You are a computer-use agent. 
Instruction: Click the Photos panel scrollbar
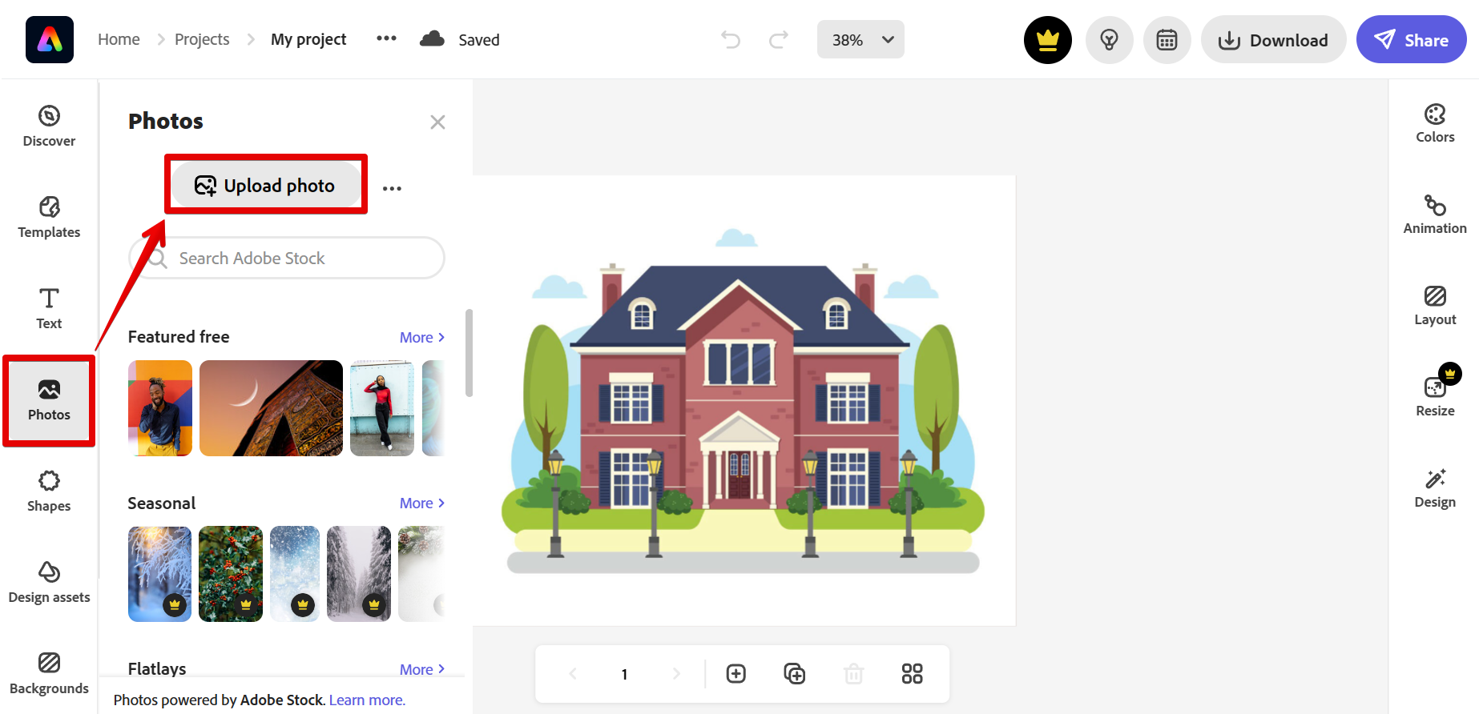tap(469, 353)
